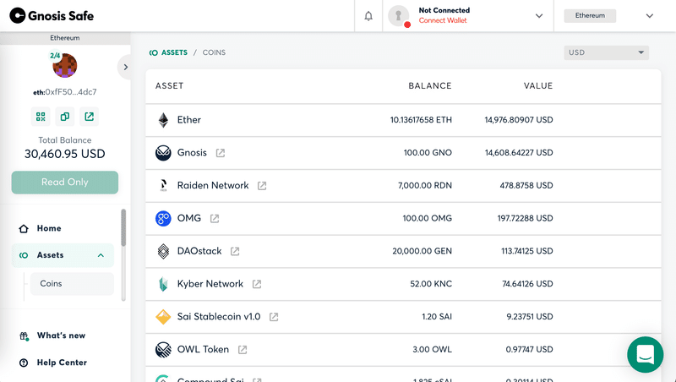676x382 pixels.
Task: Click the 10.13617658 ETH balance
Action: point(421,120)
